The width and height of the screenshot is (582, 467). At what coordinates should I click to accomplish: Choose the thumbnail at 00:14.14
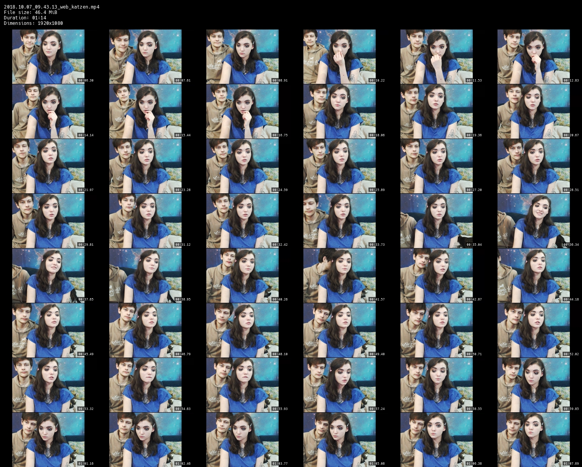pos(48,111)
